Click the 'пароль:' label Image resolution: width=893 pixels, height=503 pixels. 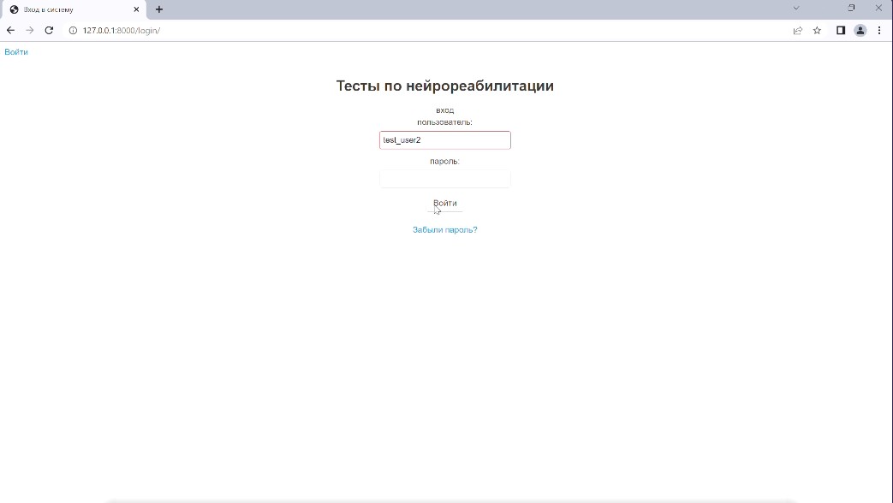click(x=445, y=161)
